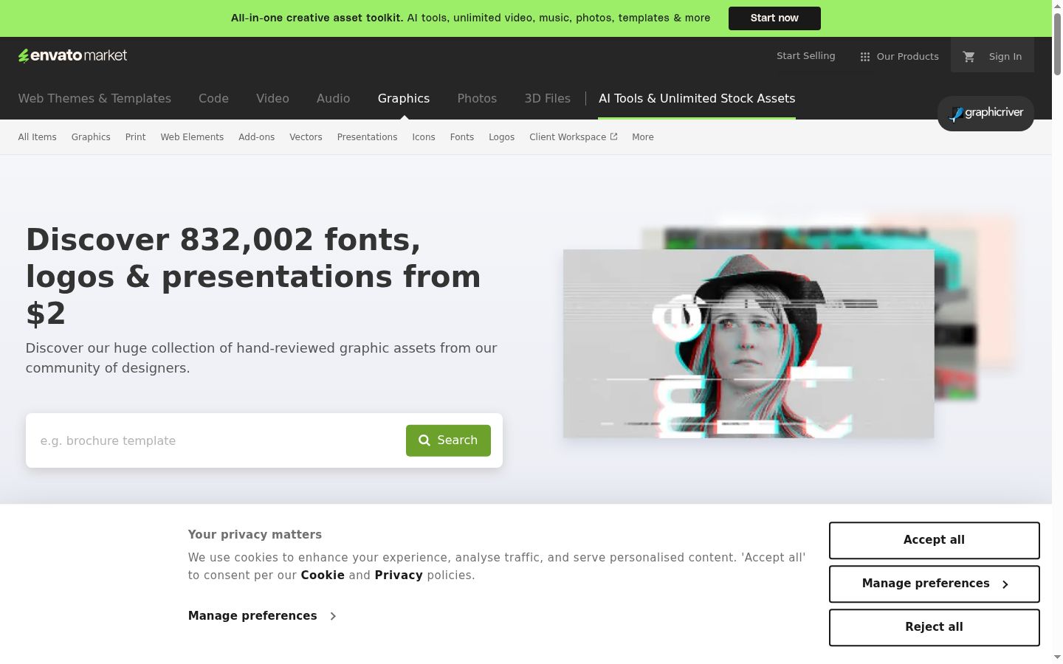1063x664 pixels.
Task: Open the Presentations subcategory
Action: pyautogui.click(x=367, y=137)
